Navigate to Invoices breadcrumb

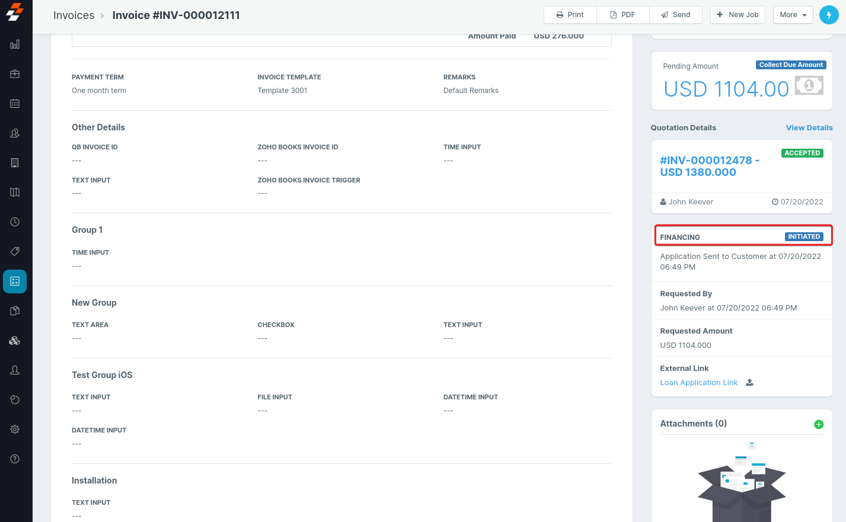(74, 15)
